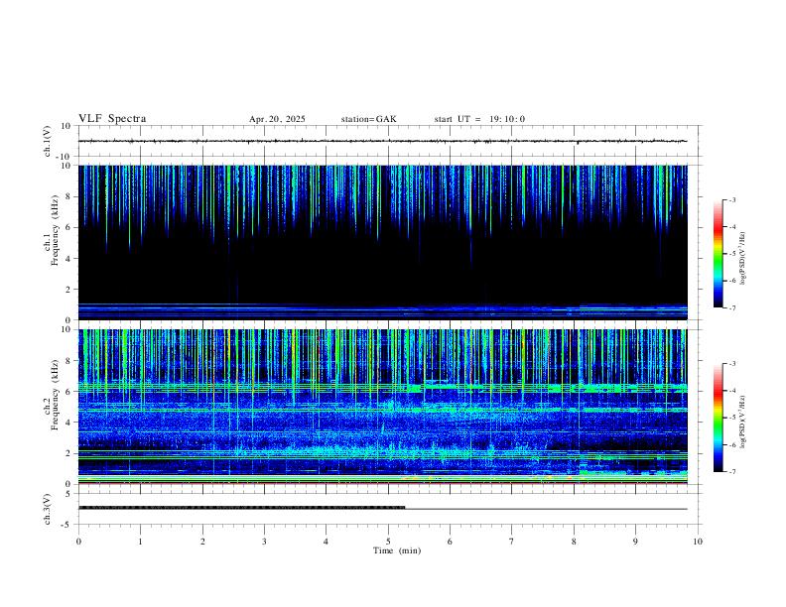
Task: Click the "-7" tick on the ch.2 color bar
Action: point(731,472)
